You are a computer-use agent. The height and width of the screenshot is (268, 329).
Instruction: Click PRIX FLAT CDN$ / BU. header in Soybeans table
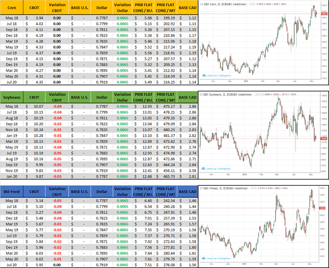[144, 97]
